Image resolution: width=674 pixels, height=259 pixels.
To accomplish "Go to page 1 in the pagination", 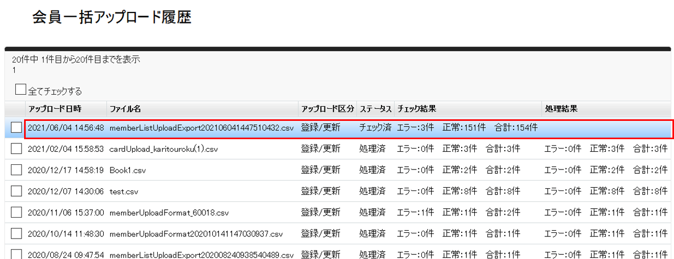I will click(14, 69).
